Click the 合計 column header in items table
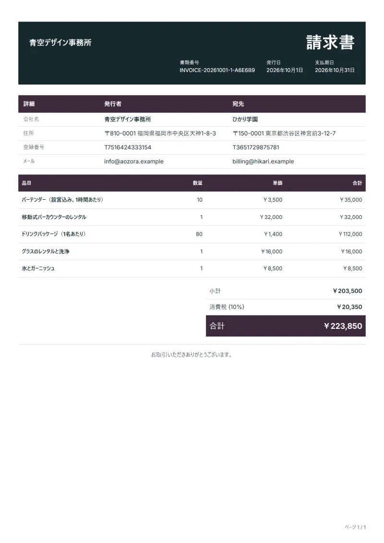Image resolution: width=384 pixels, height=543 pixels. tap(357, 183)
